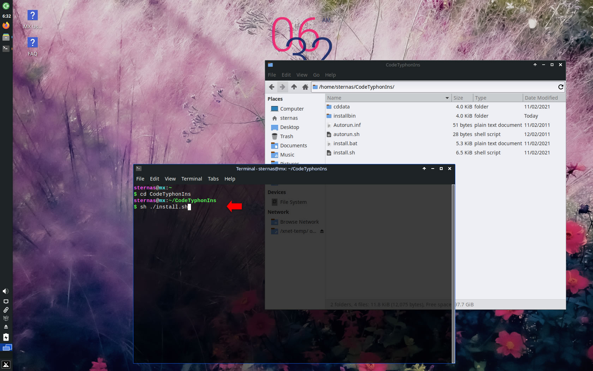The width and height of the screenshot is (593, 371).
Task: Open the clipboard manager paperclip icon
Action: coord(6,310)
